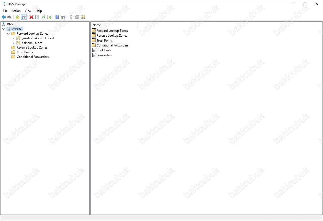Open Properties from the toolbar icon
The width and height of the screenshot is (323, 221).
point(37,17)
